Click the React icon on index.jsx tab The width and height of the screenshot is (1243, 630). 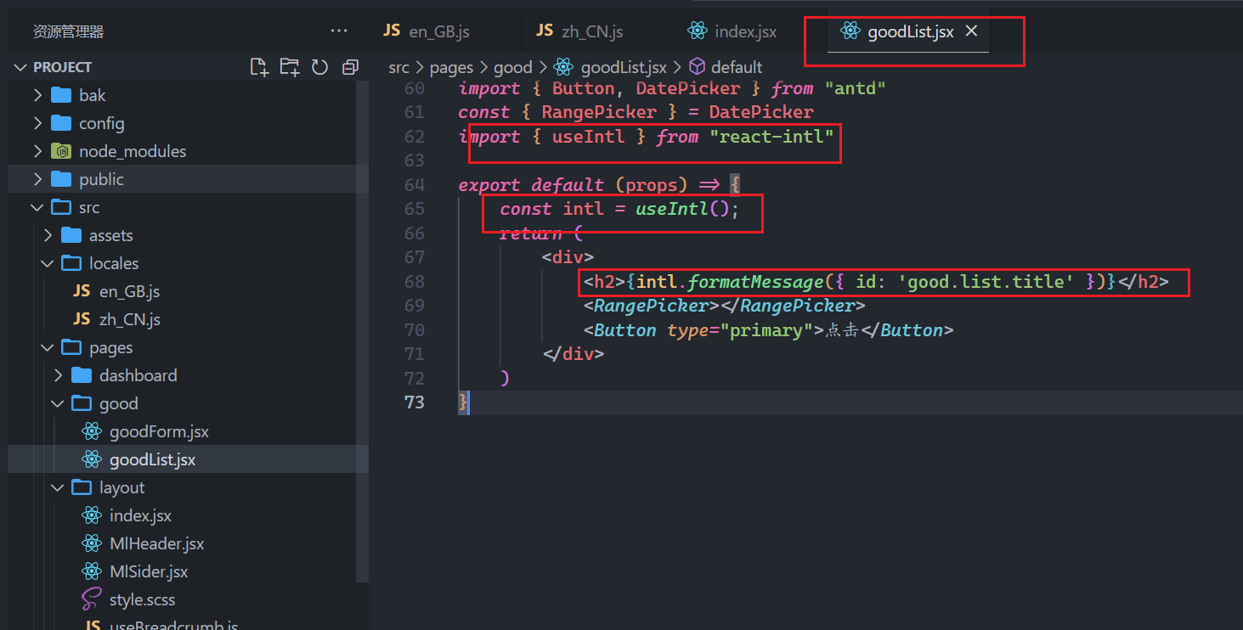pos(697,31)
